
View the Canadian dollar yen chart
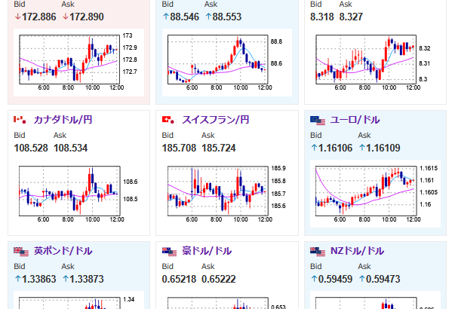click(78, 194)
